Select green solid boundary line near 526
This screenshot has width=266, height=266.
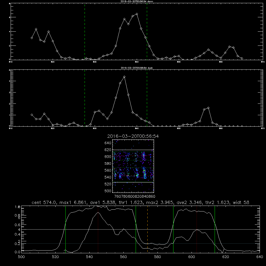click(x=65, y=229)
